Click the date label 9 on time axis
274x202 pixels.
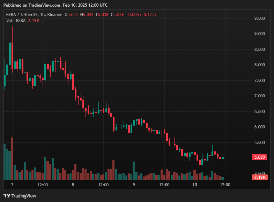134,185
